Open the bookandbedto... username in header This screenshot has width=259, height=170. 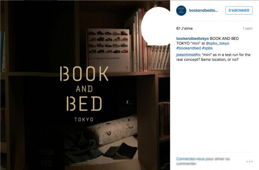203,11
